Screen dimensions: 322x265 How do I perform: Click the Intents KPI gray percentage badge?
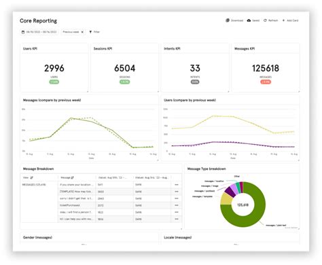pos(195,82)
